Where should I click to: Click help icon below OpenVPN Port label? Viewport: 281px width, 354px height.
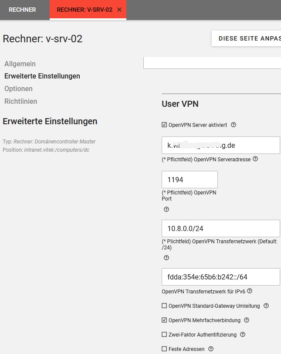[x=166, y=209]
